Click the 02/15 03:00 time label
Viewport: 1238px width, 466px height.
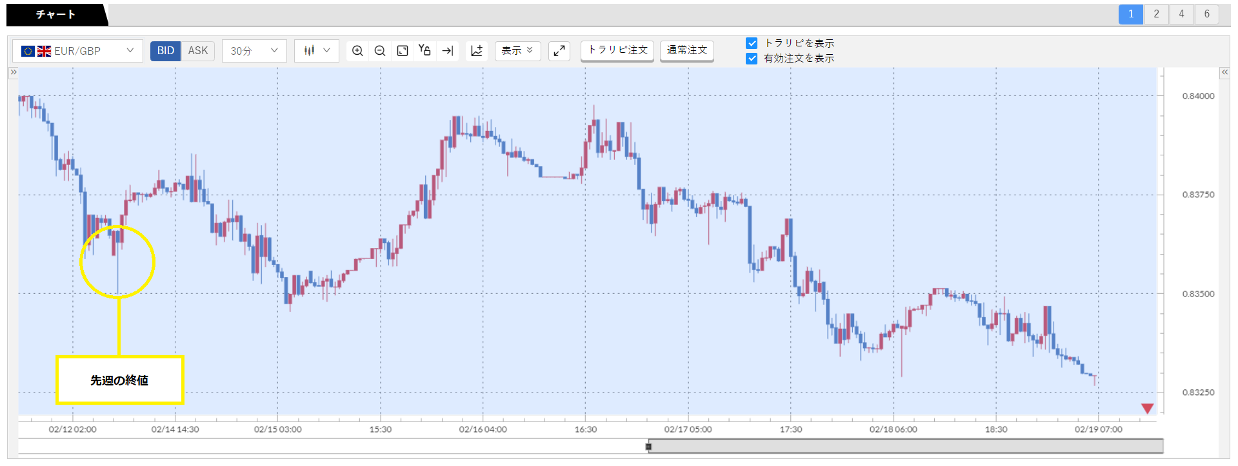277,429
